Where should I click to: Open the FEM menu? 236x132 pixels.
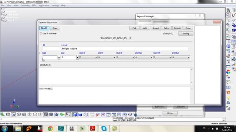point(34,5)
